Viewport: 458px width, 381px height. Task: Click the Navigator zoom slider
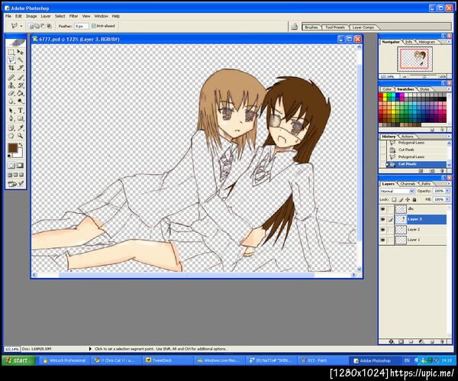(424, 76)
